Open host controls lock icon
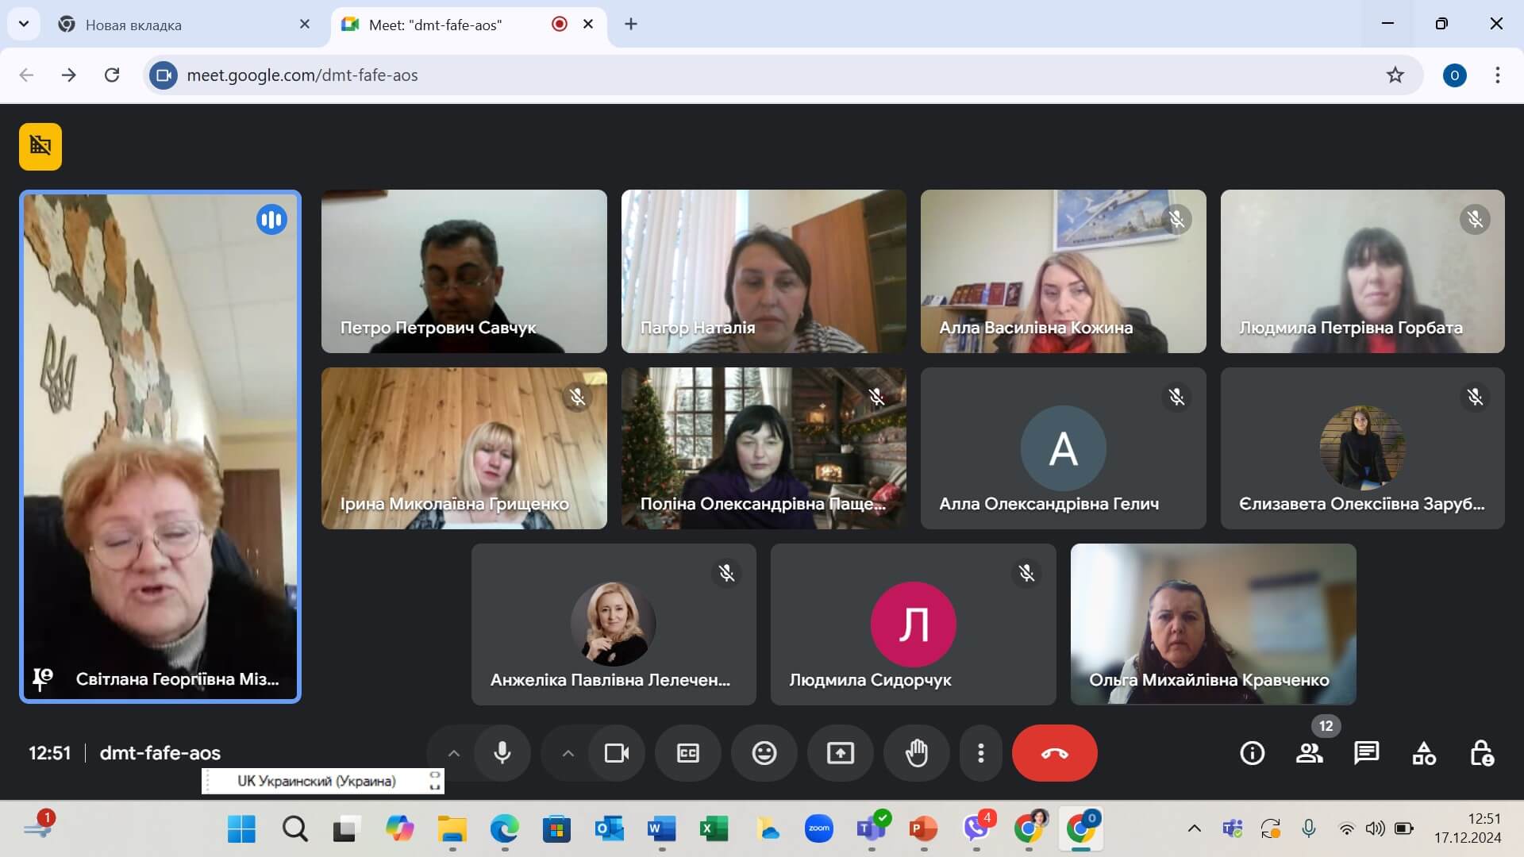The height and width of the screenshot is (857, 1524). click(x=1481, y=753)
